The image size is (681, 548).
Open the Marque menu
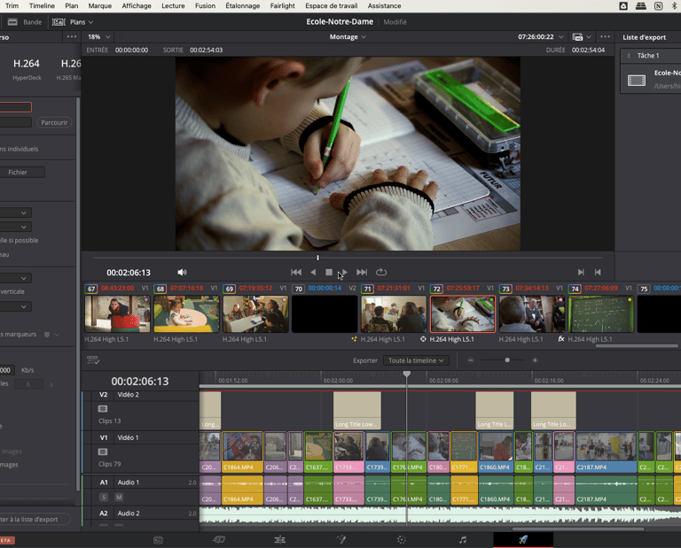pos(100,6)
